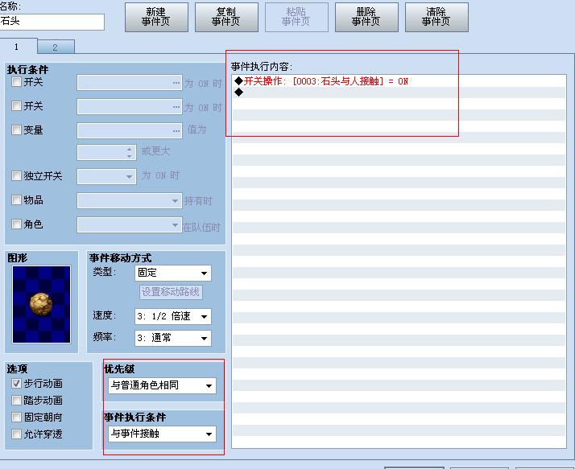Open the 事件执行条件 dropdown 与事件接触

[x=162, y=434]
